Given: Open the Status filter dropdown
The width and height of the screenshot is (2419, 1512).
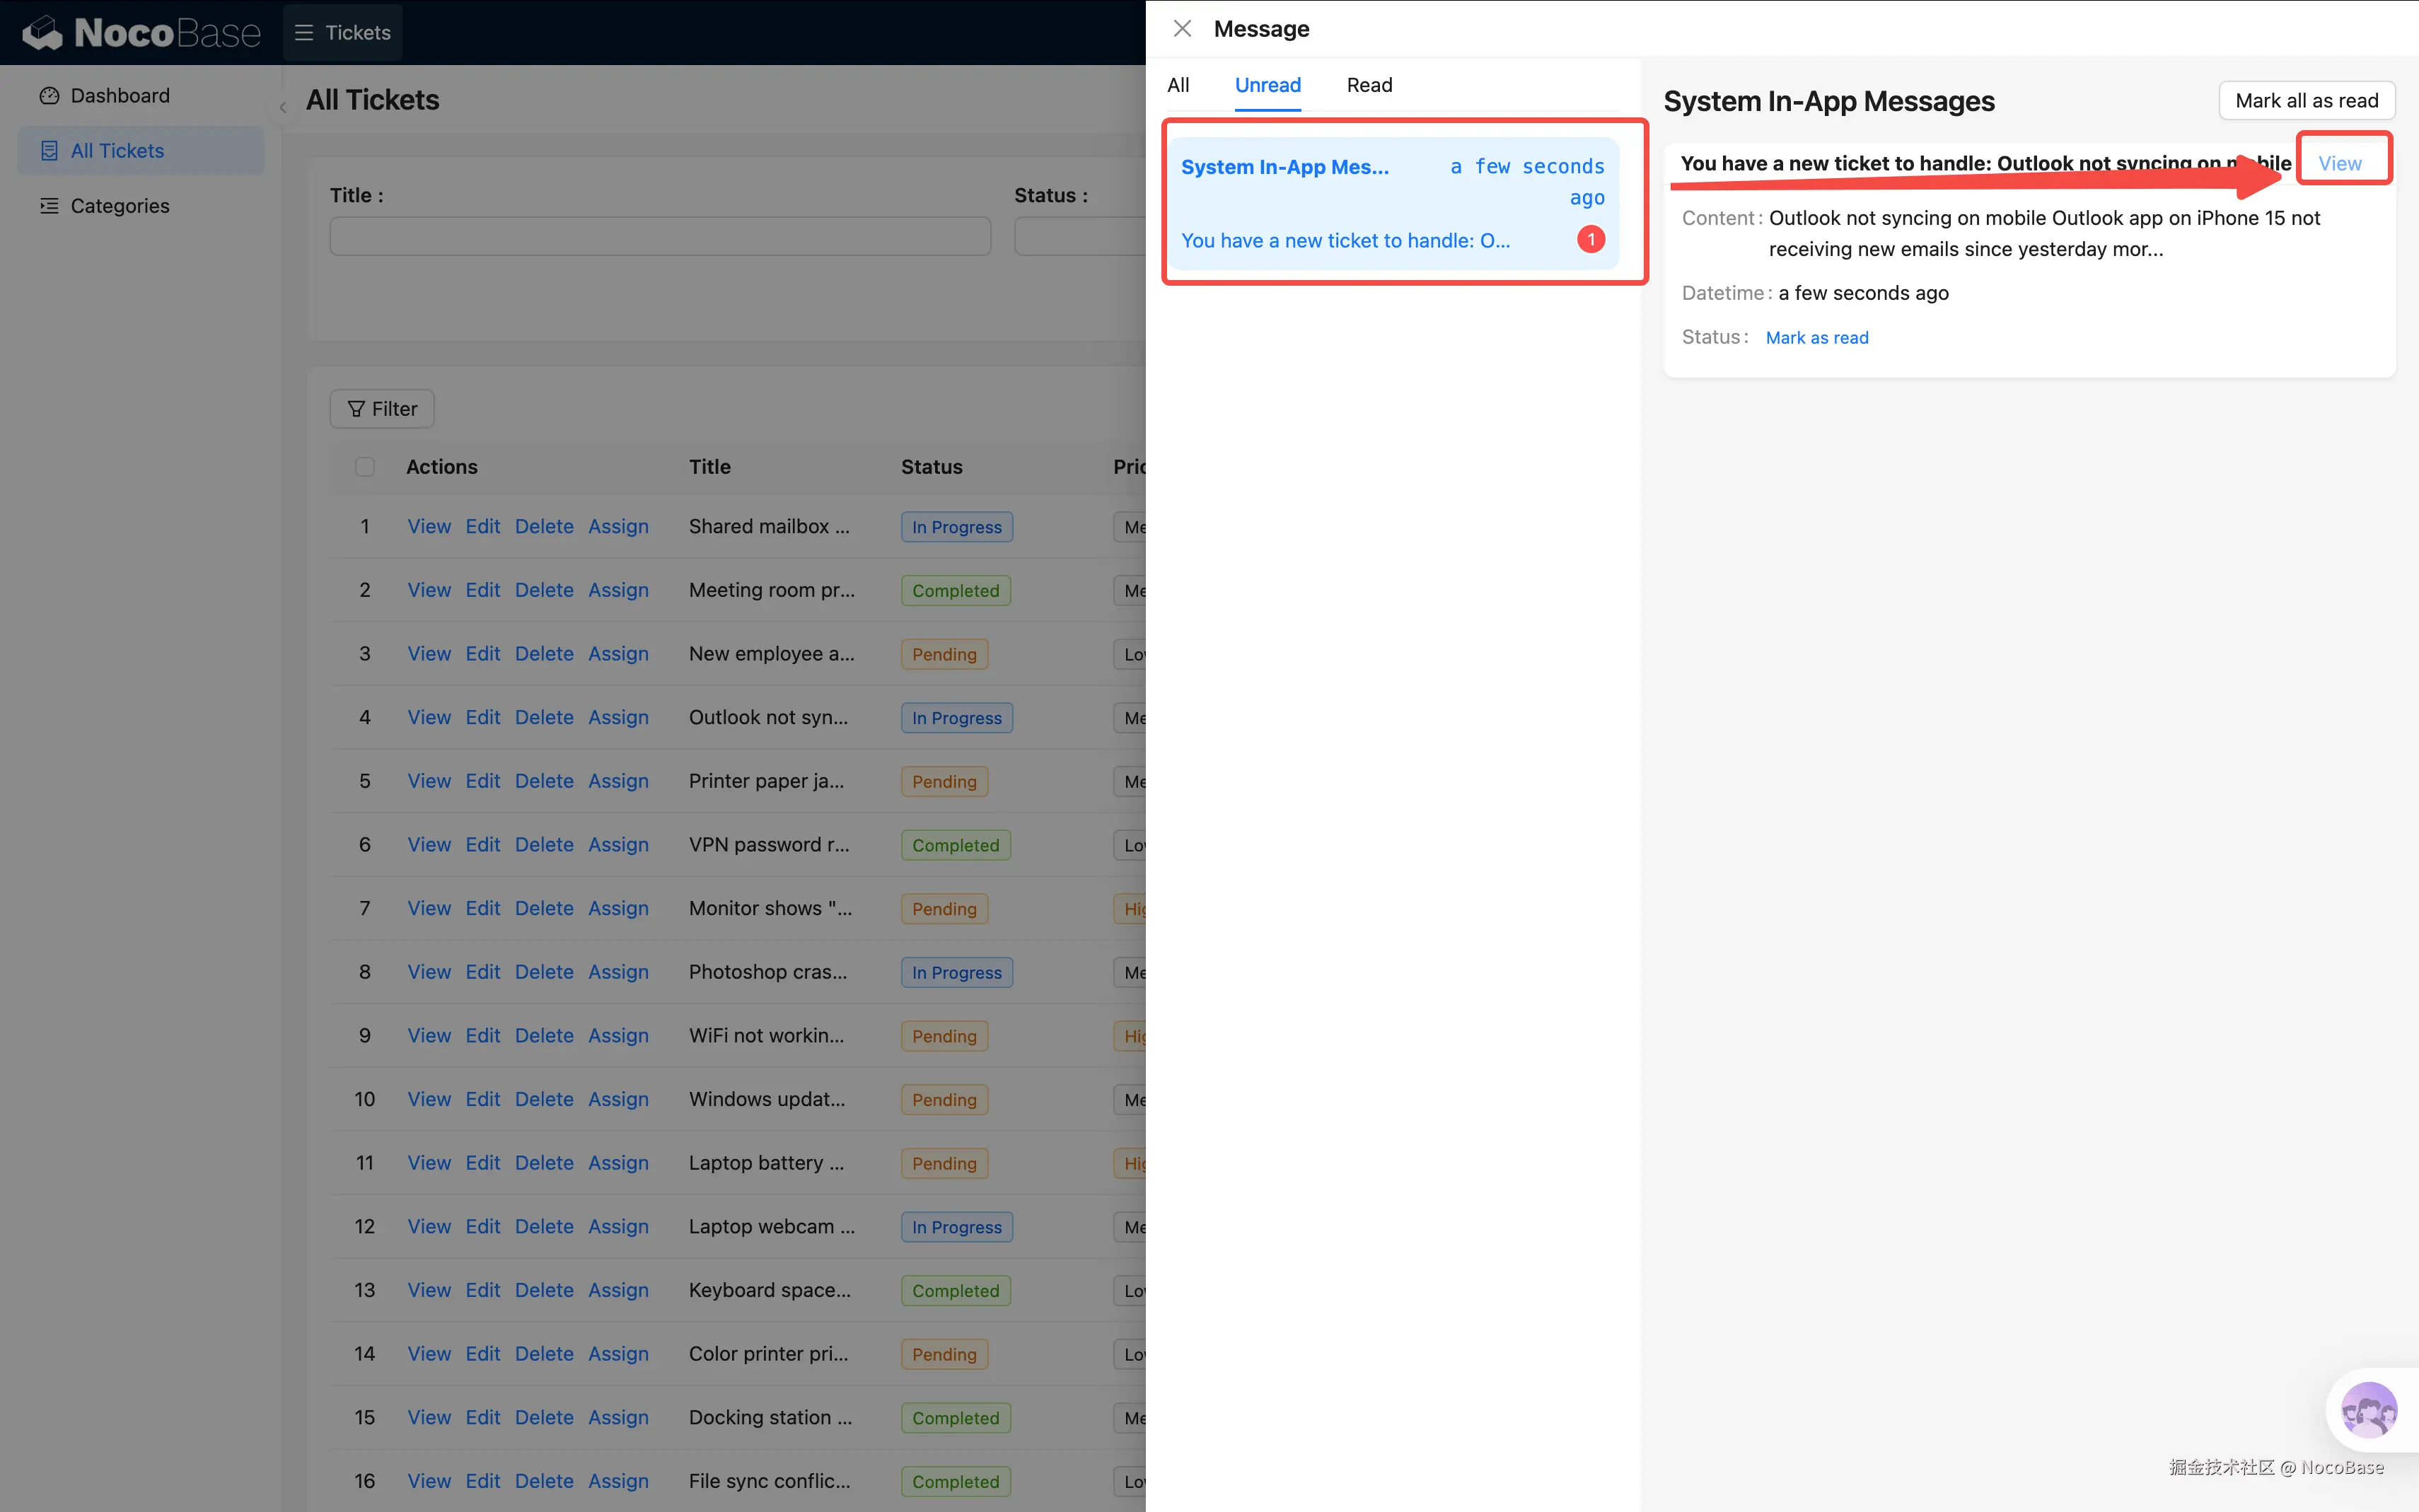Looking at the screenshot, I should 1080,237.
